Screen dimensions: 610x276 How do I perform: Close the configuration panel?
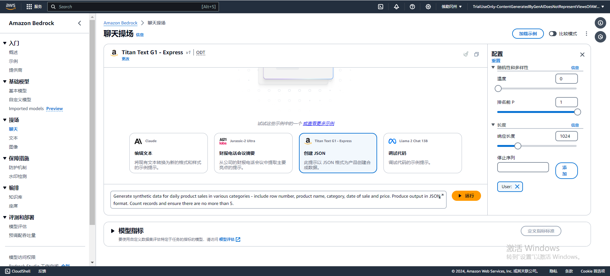[x=582, y=55]
